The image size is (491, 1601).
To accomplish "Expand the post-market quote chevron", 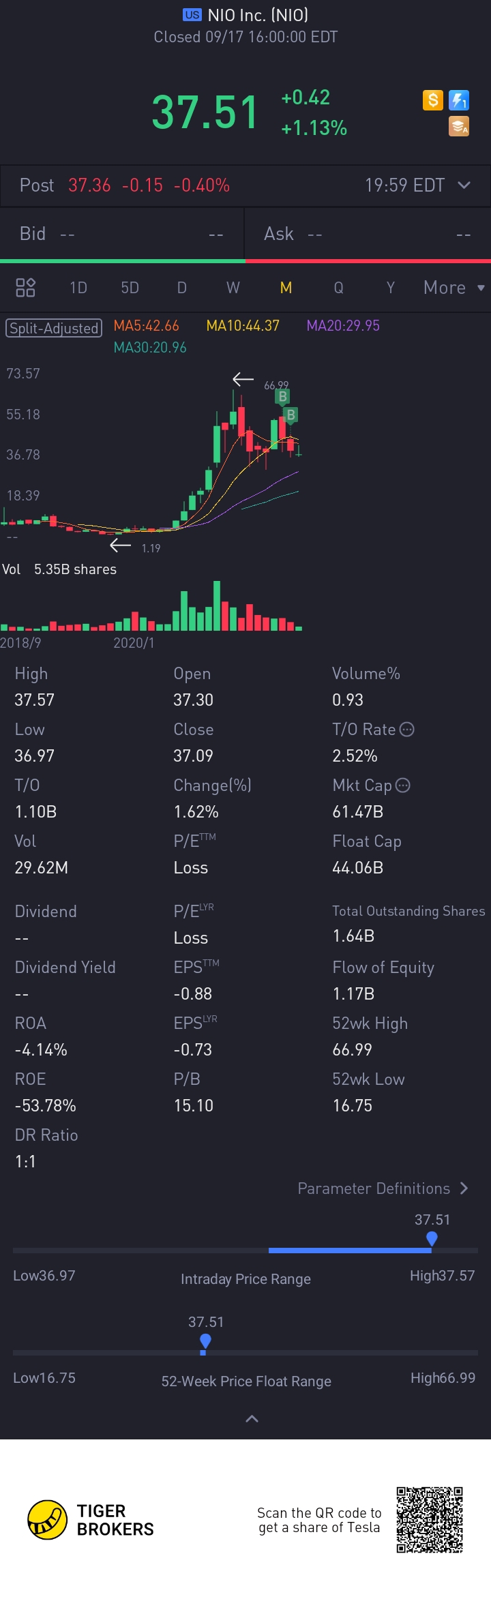I will pyautogui.click(x=464, y=185).
